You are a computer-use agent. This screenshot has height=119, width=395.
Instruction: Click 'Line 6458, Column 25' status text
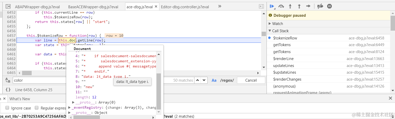(x=34, y=90)
